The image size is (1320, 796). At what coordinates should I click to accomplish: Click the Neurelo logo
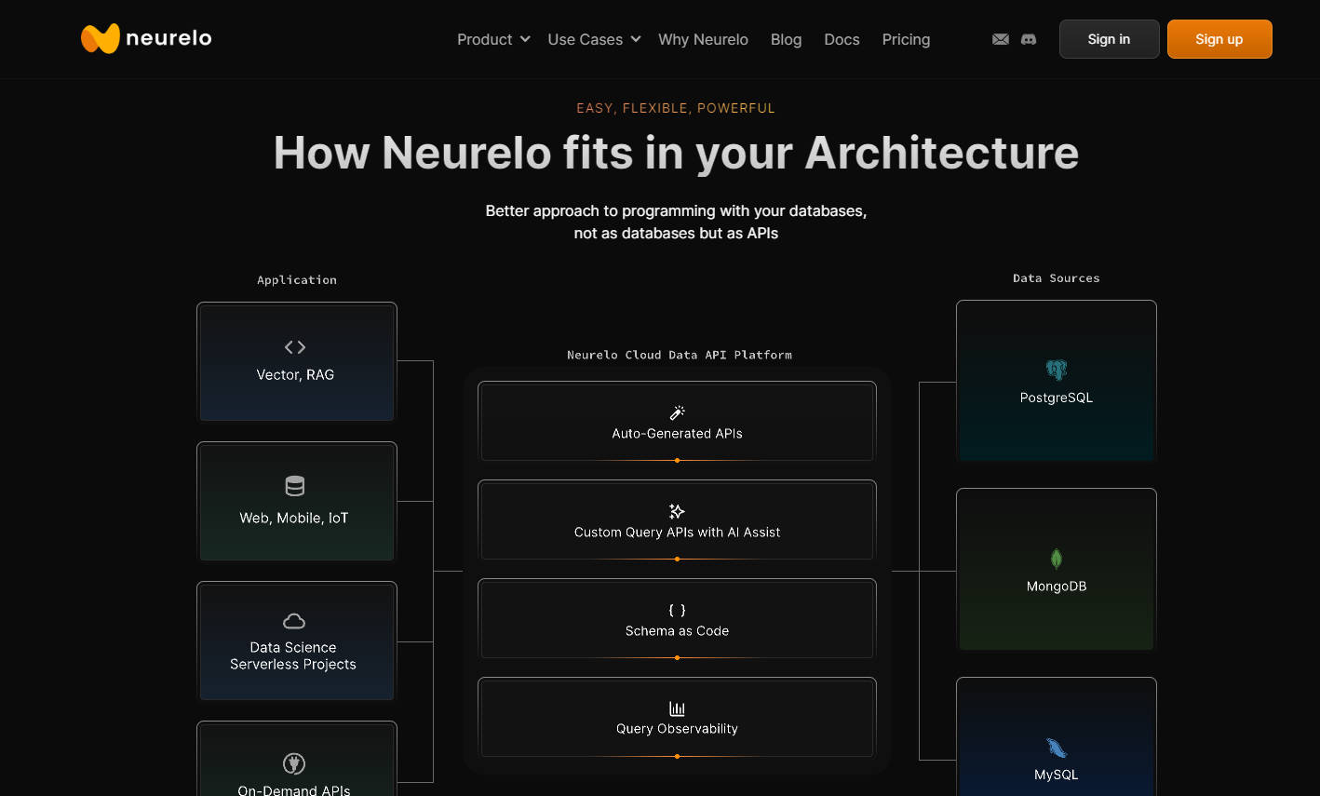pos(145,38)
